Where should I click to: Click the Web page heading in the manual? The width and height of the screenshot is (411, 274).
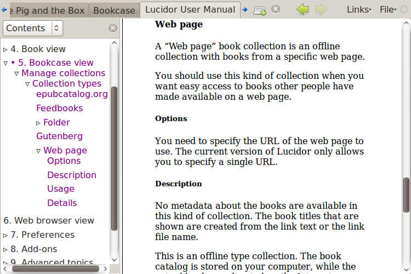179,25
